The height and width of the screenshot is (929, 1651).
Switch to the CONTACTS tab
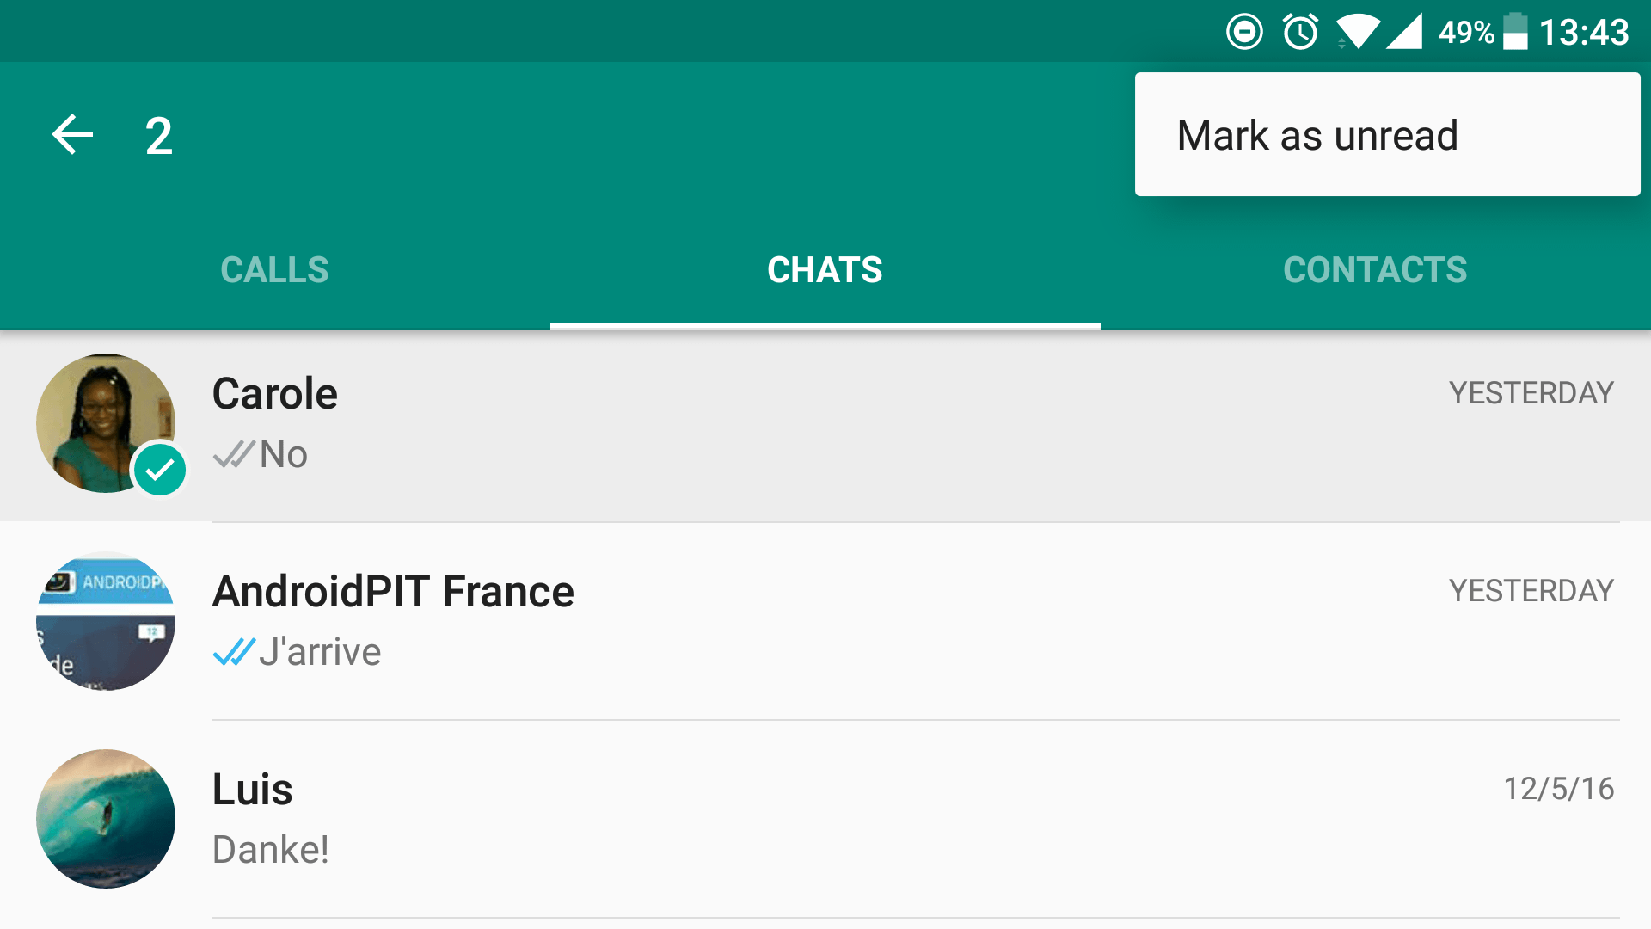pos(1374,269)
